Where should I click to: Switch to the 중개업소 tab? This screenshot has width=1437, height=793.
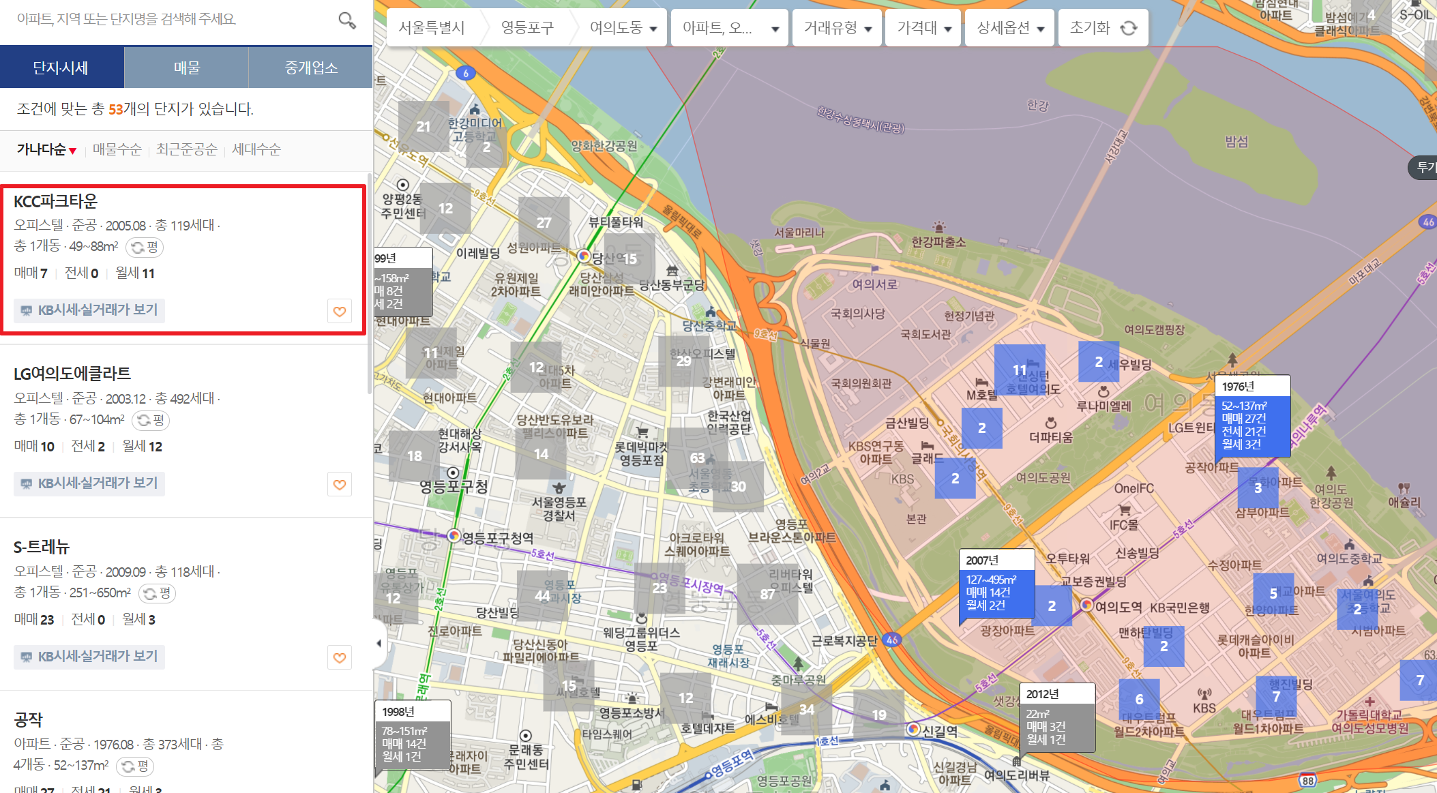[x=311, y=68]
